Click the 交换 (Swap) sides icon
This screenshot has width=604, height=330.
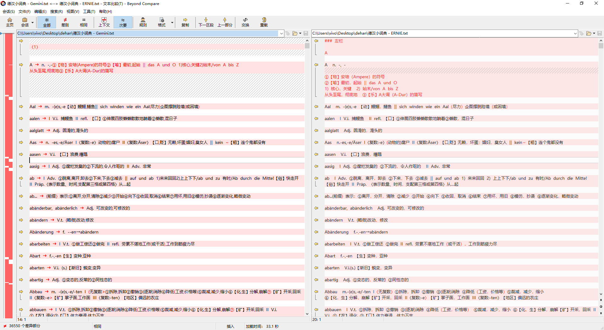245,22
